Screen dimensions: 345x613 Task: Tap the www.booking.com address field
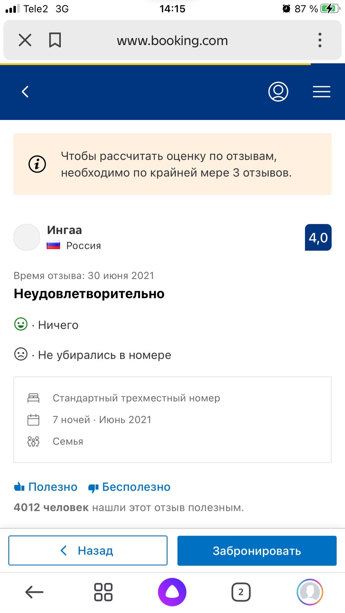172,41
